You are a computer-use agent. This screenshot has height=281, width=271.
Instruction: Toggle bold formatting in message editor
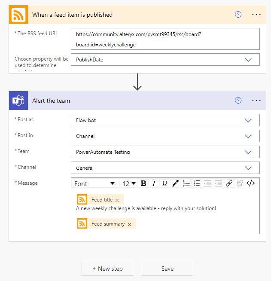point(143,183)
